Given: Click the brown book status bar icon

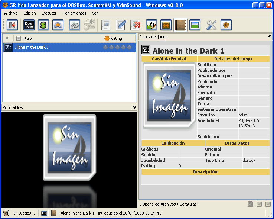Looking at the screenshot, I should tap(53, 213).
